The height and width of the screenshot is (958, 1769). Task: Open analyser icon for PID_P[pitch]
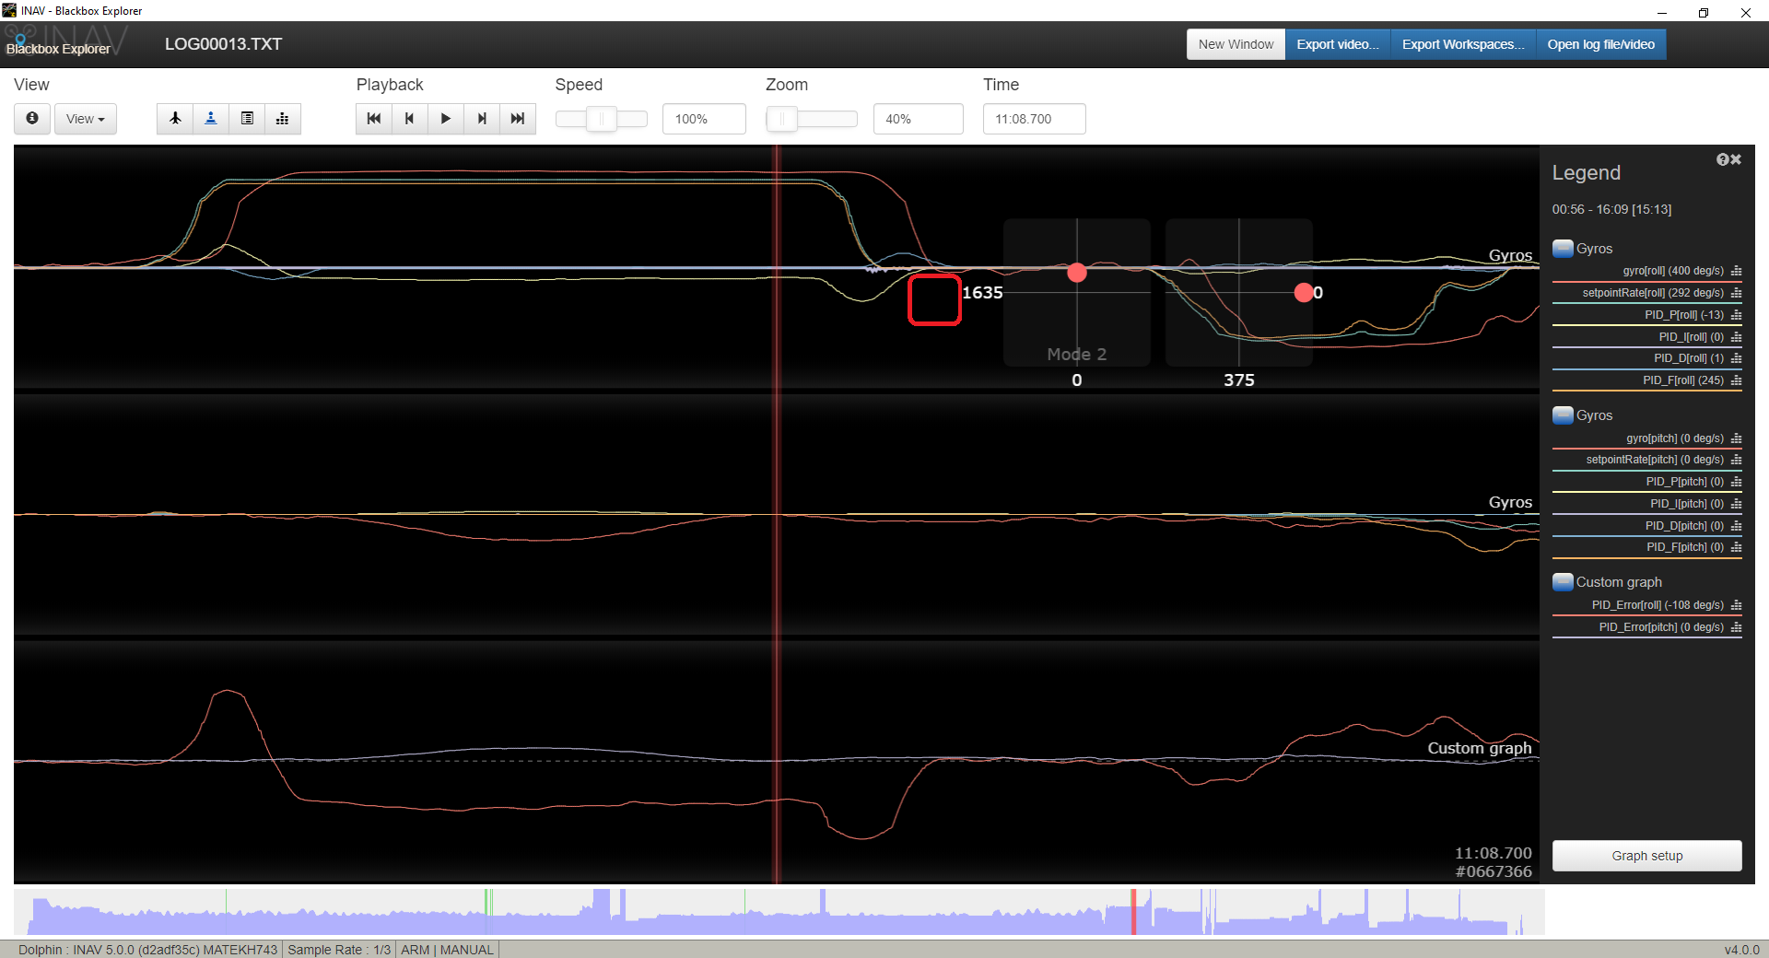point(1737,482)
